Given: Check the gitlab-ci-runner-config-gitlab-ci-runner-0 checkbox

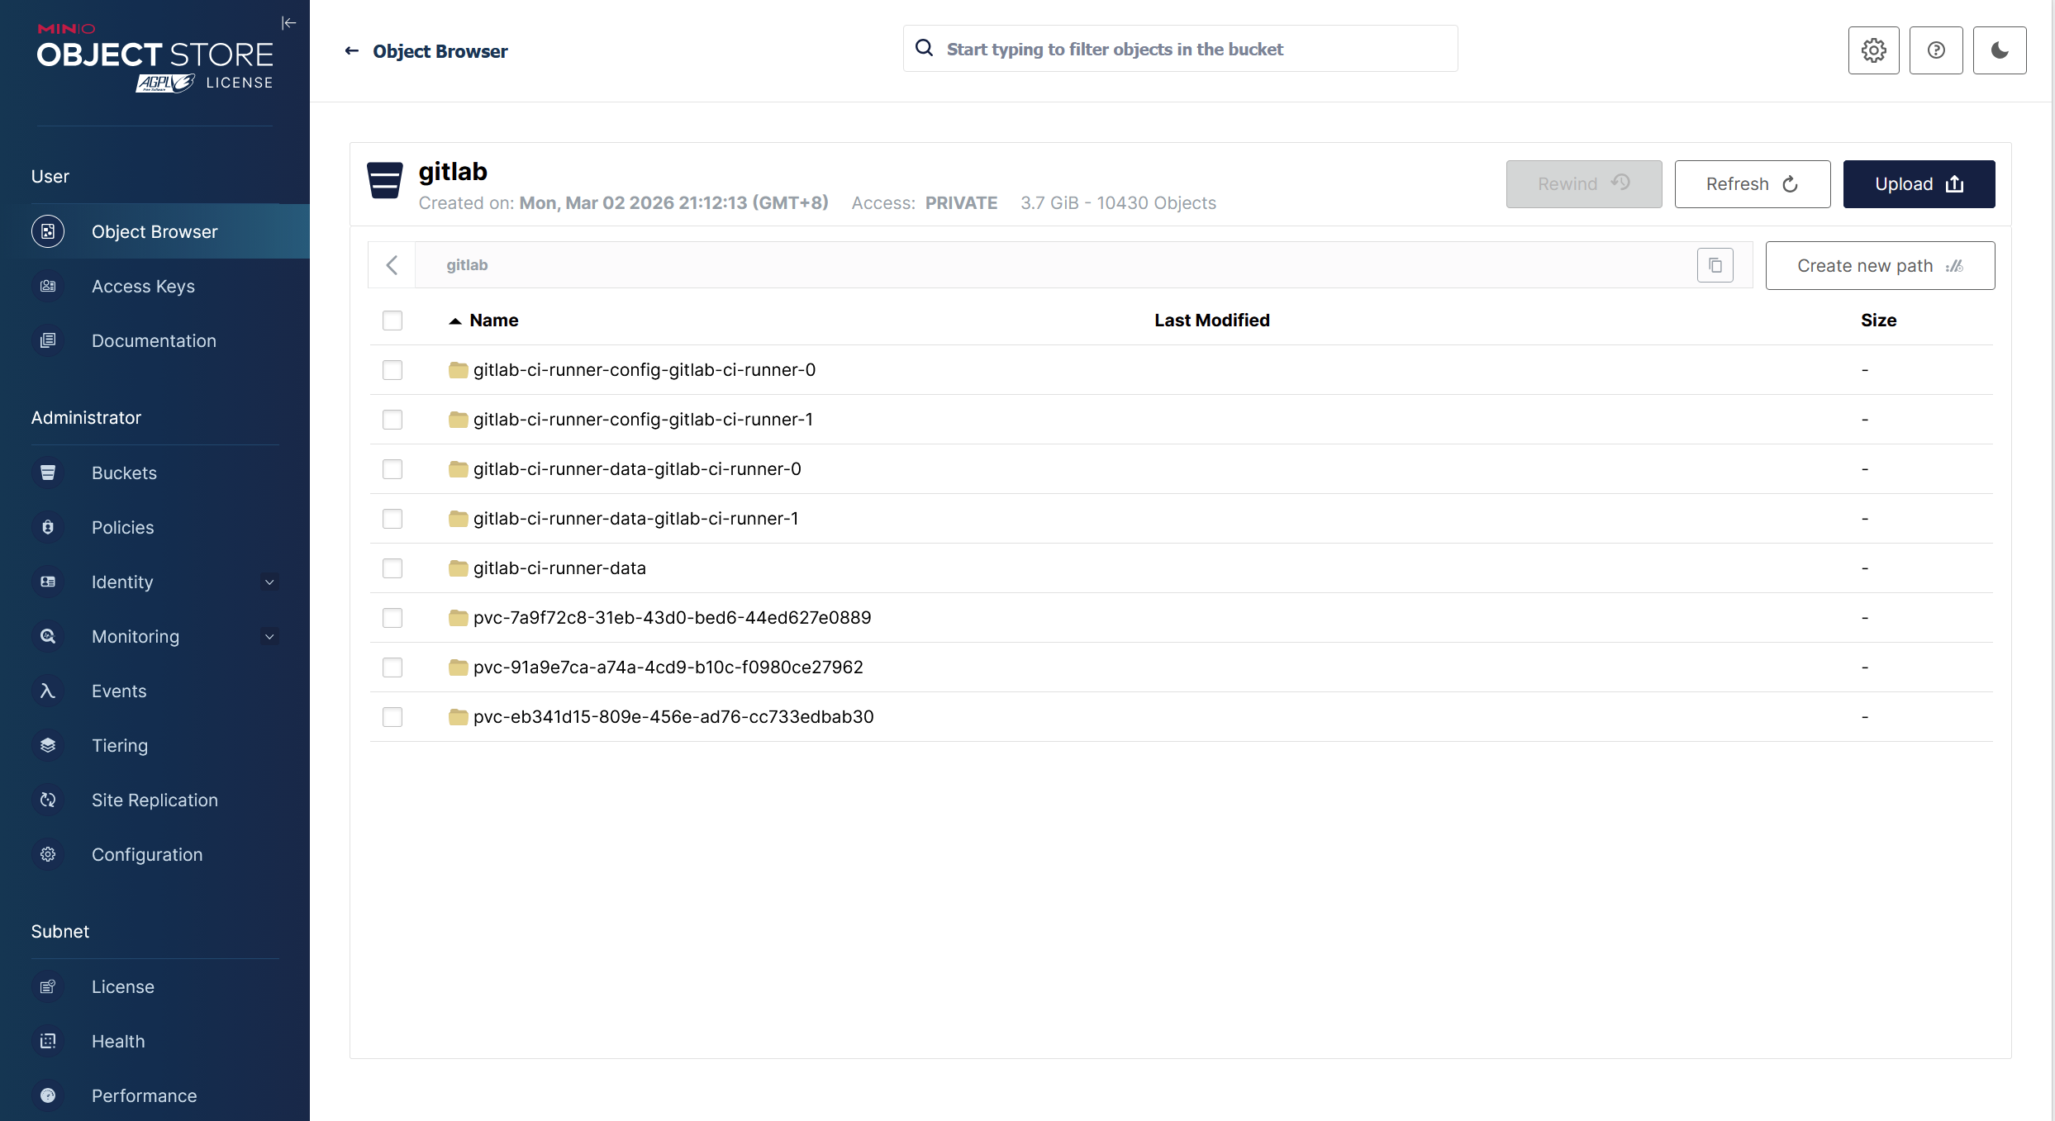Looking at the screenshot, I should 392,370.
